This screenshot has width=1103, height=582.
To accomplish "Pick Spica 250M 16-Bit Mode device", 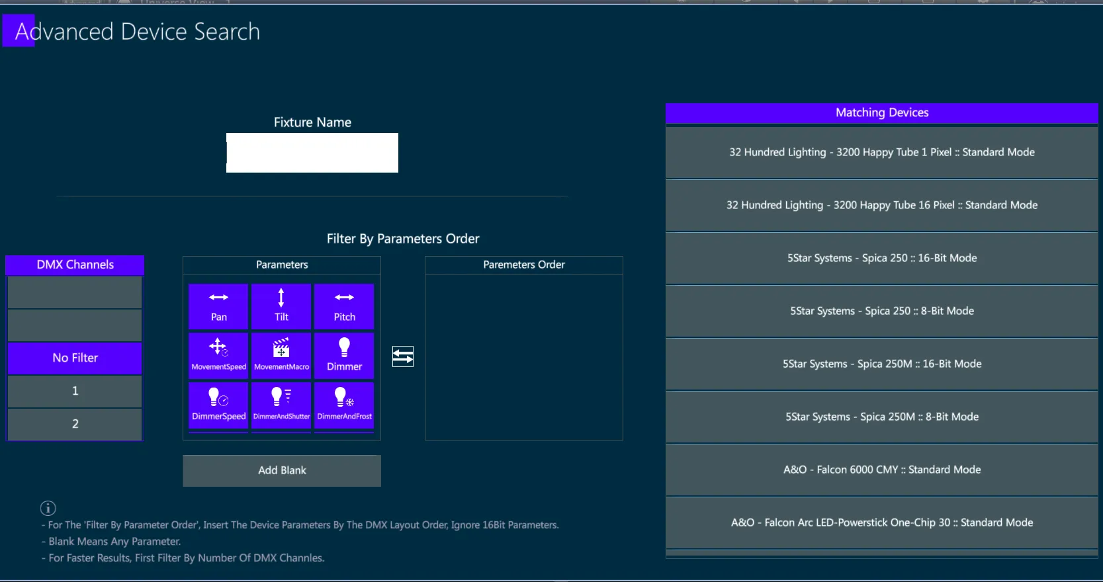I will point(882,364).
